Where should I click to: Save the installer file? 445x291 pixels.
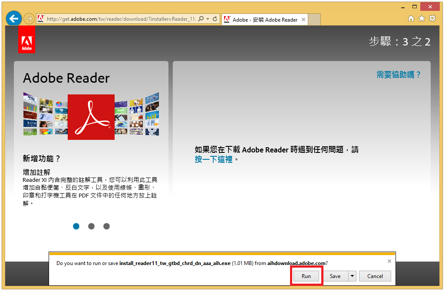point(335,276)
